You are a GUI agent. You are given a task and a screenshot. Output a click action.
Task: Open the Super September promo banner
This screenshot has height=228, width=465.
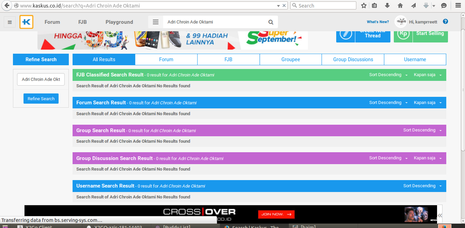(x=173, y=40)
